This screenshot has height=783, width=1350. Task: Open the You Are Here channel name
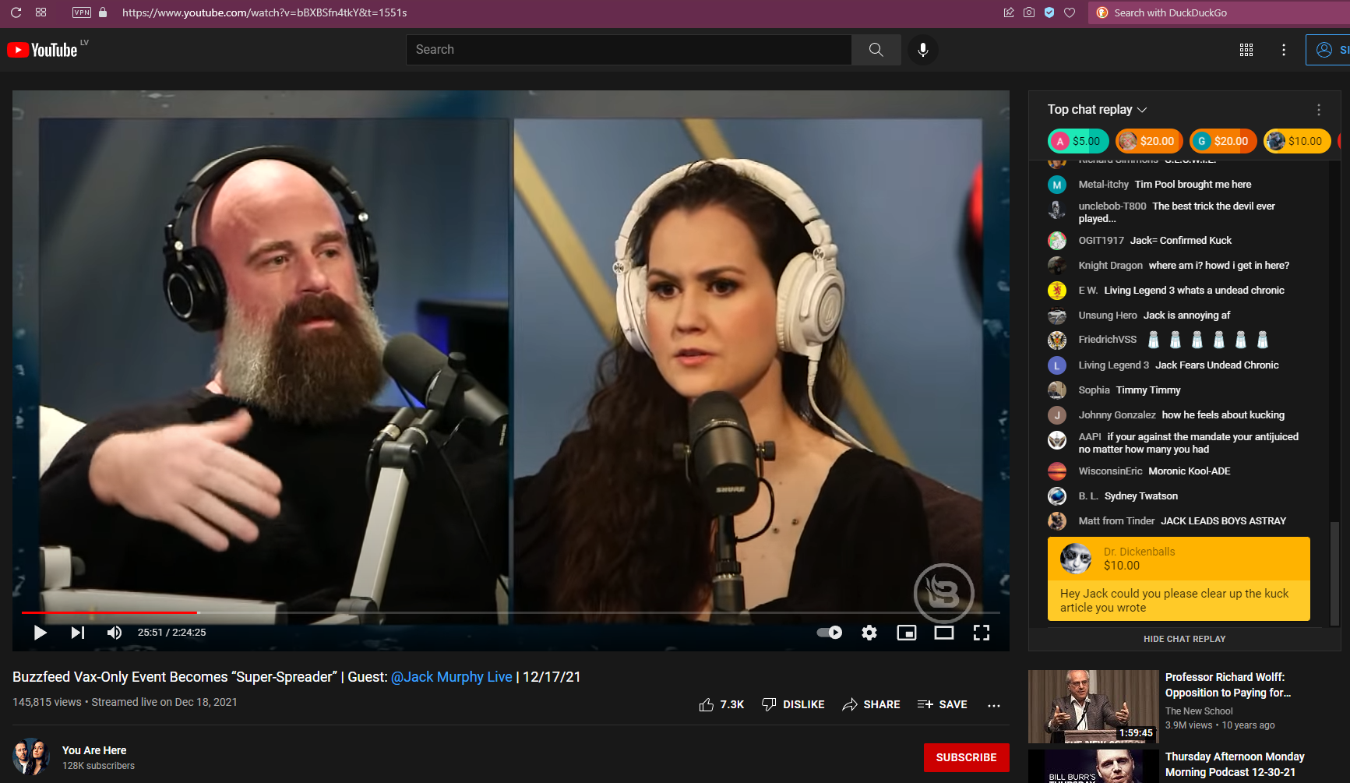pos(94,750)
